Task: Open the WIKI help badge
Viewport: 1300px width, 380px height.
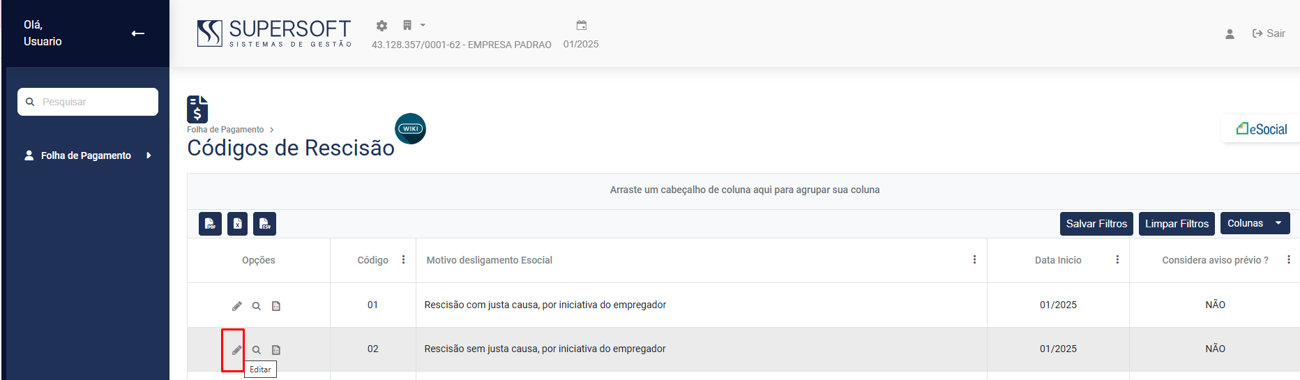Action: [410, 128]
